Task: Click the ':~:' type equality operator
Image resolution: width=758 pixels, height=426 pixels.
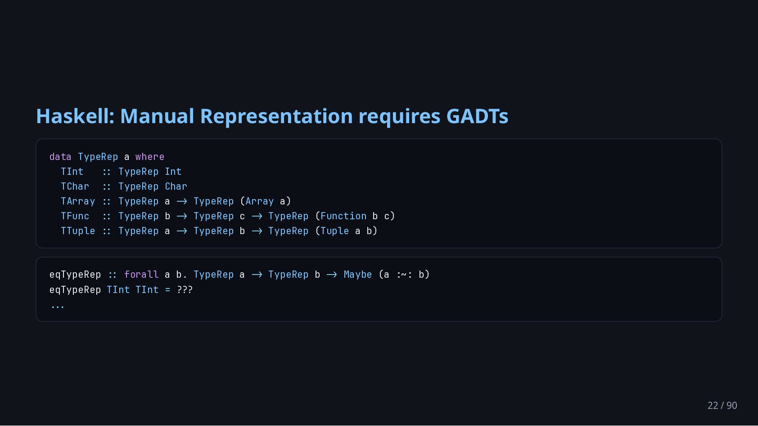Action: click(x=404, y=275)
